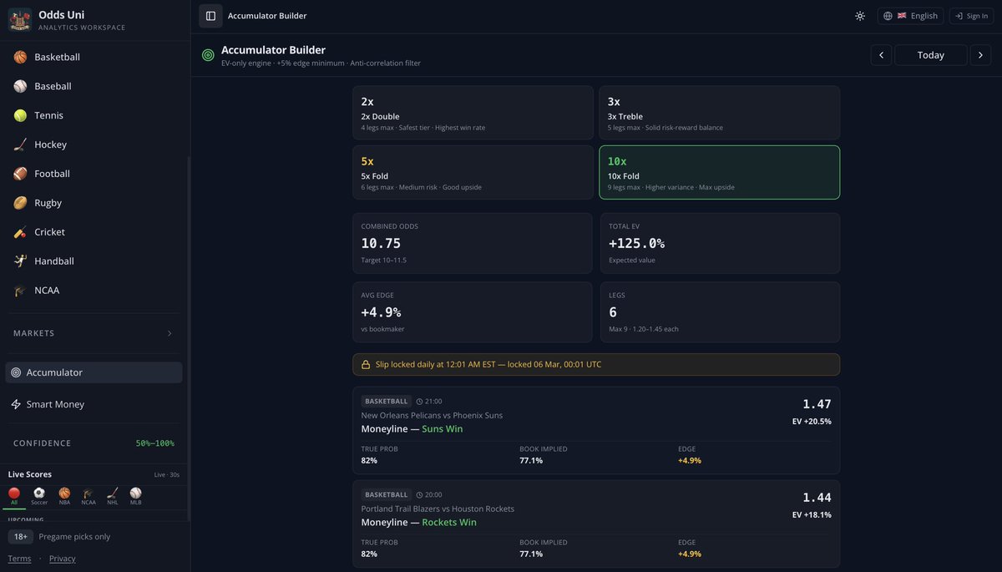This screenshot has width=1002, height=572.
Task: Switch Live Scores to NCAA tab
Action: pyautogui.click(x=89, y=496)
